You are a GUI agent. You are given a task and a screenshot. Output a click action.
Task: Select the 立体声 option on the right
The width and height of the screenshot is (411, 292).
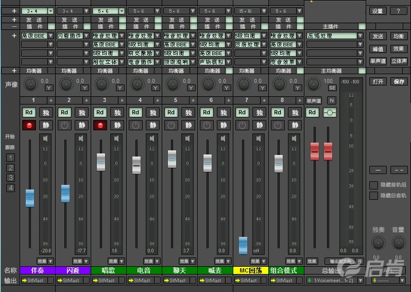pos(399,61)
